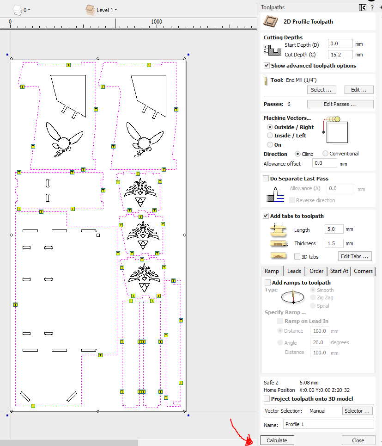Click the 2D Profile Toolpath icon
The image size is (382, 446).
coord(271,21)
